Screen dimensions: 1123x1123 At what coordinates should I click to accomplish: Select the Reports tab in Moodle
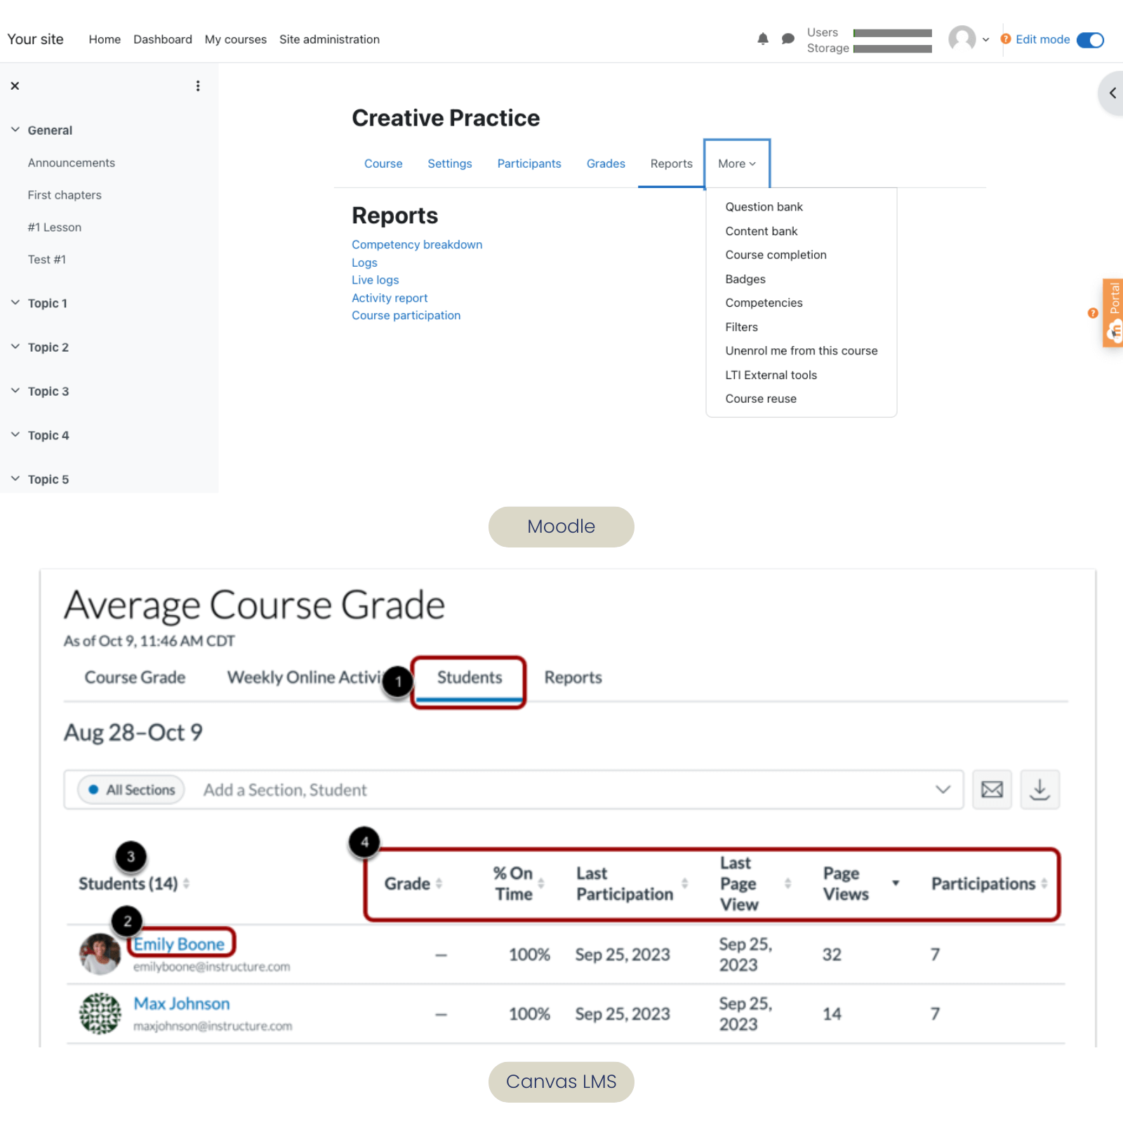(671, 164)
